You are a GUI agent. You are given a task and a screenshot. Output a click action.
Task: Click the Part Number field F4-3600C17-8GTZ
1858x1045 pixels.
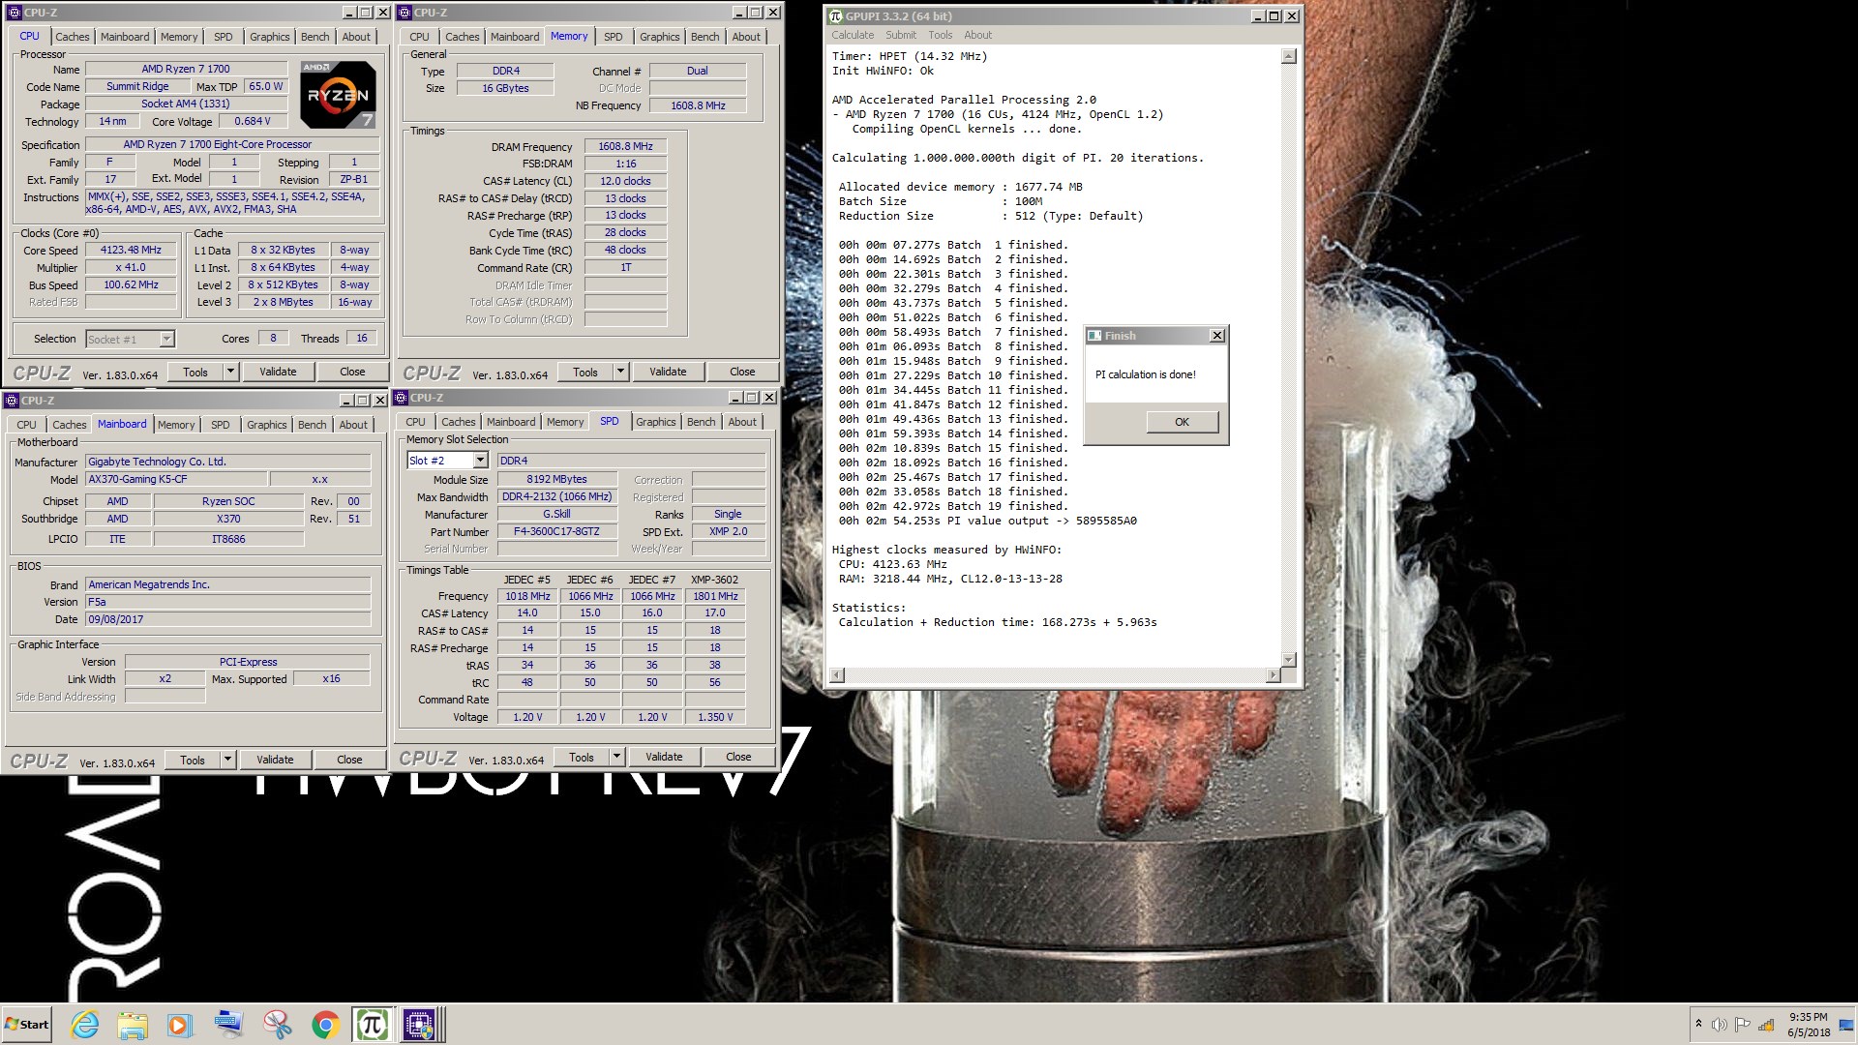coord(556,531)
